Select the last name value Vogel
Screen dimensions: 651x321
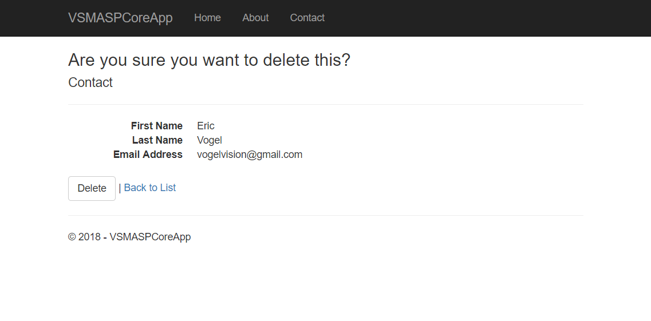209,140
